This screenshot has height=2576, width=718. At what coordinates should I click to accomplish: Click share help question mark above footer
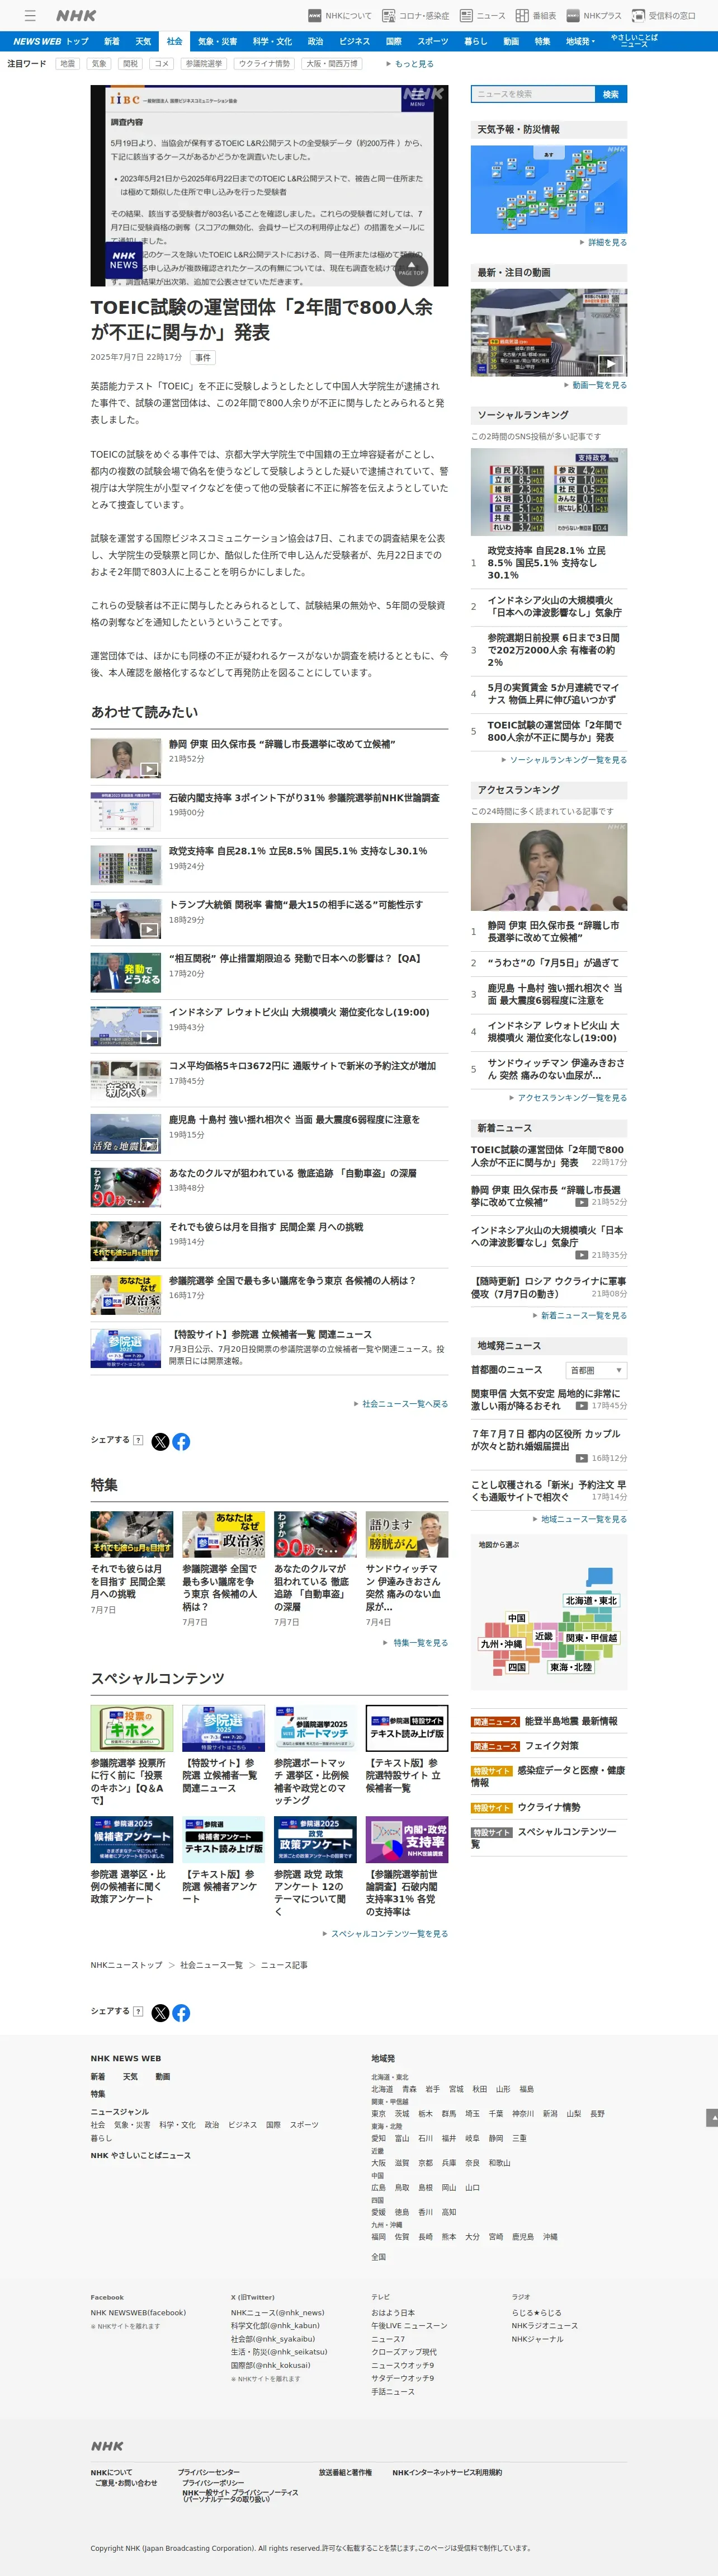138,2011
